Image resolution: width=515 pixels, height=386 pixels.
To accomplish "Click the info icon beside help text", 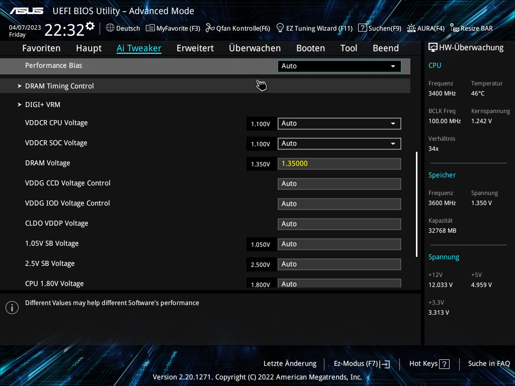I will (x=12, y=308).
